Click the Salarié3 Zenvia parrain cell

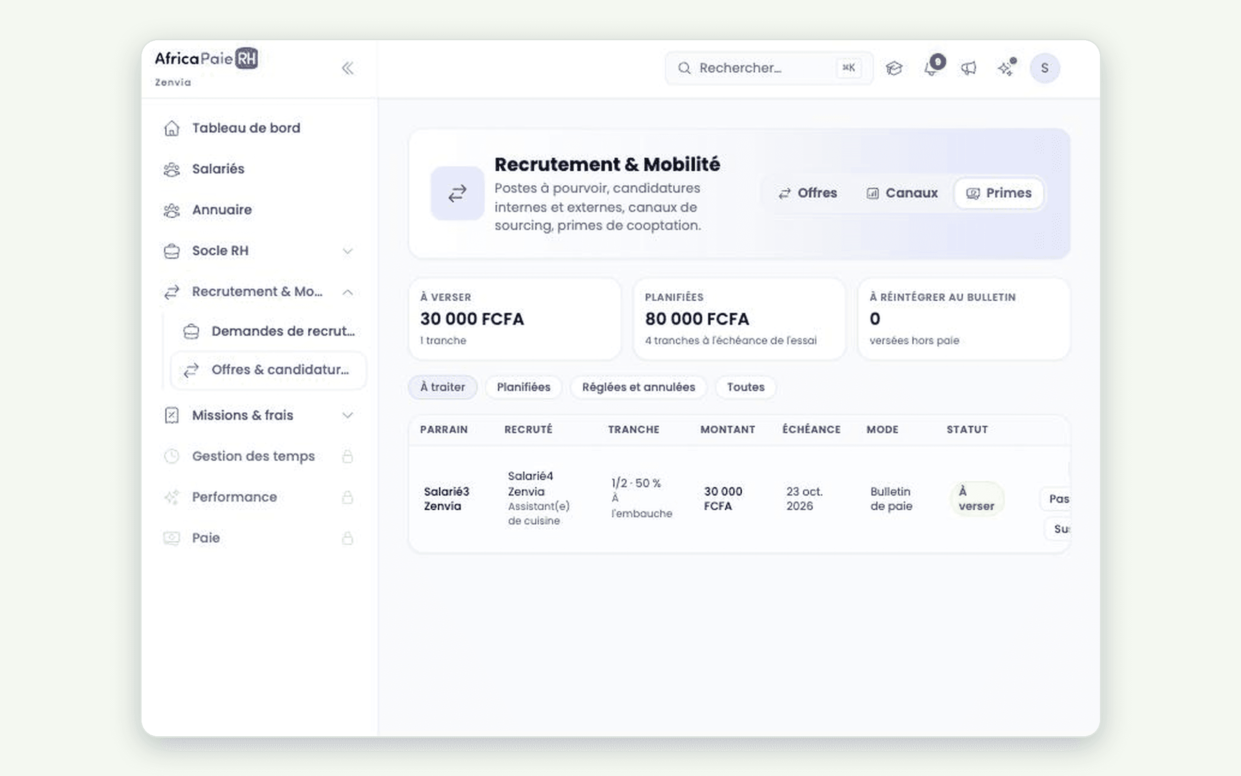(x=446, y=499)
